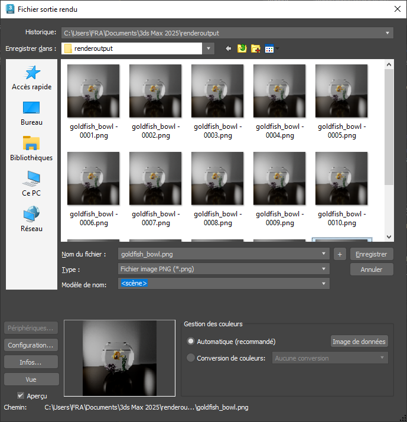
Task: Select thumbnail goldfish_bowl - 0003.png
Action: [x=217, y=90]
